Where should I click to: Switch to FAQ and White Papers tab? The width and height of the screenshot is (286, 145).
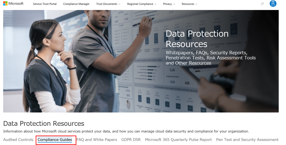pos(97,140)
